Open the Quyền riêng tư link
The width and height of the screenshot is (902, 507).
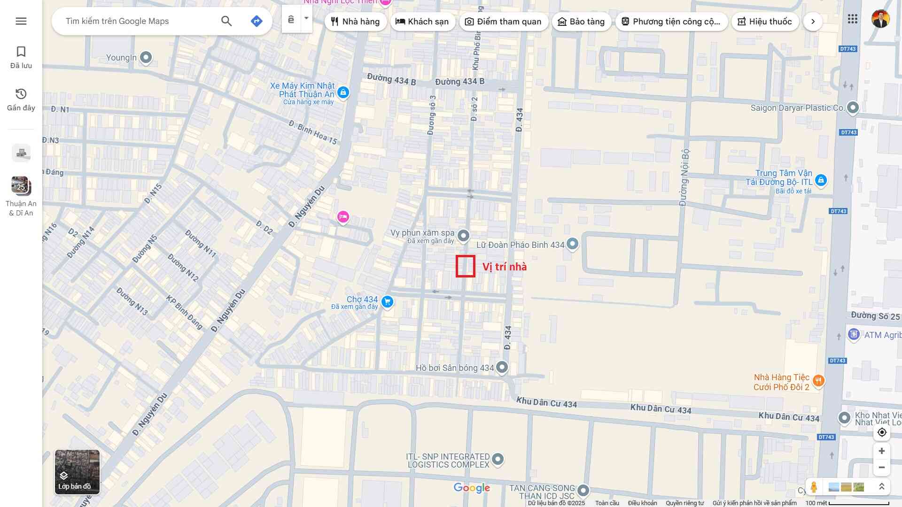click(684, 503)
